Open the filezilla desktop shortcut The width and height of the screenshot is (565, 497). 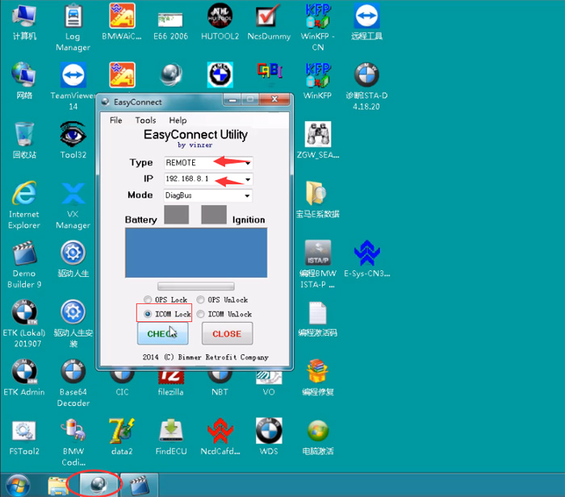171,382
